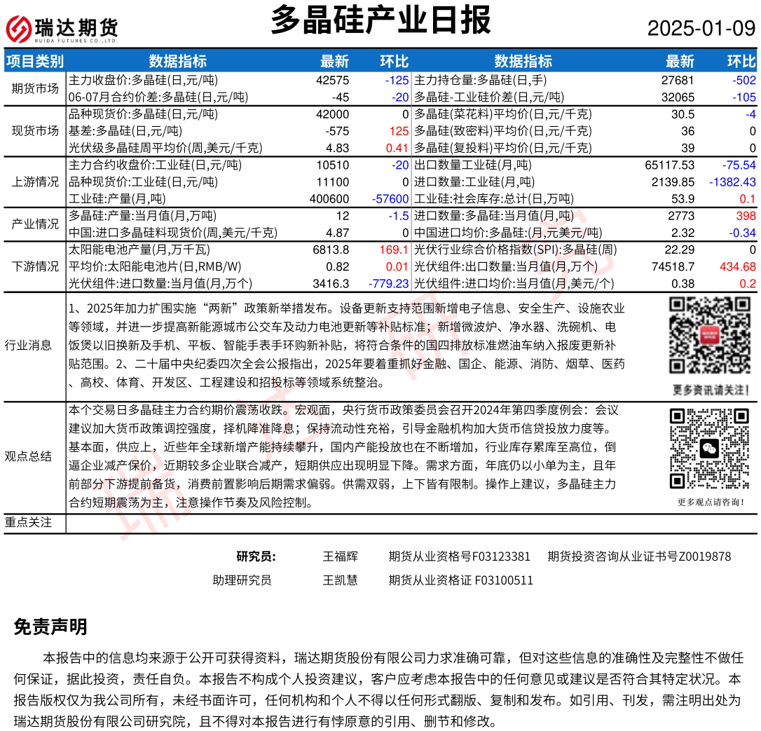Select the 现货市场 category cell

(x=35, y=130)
